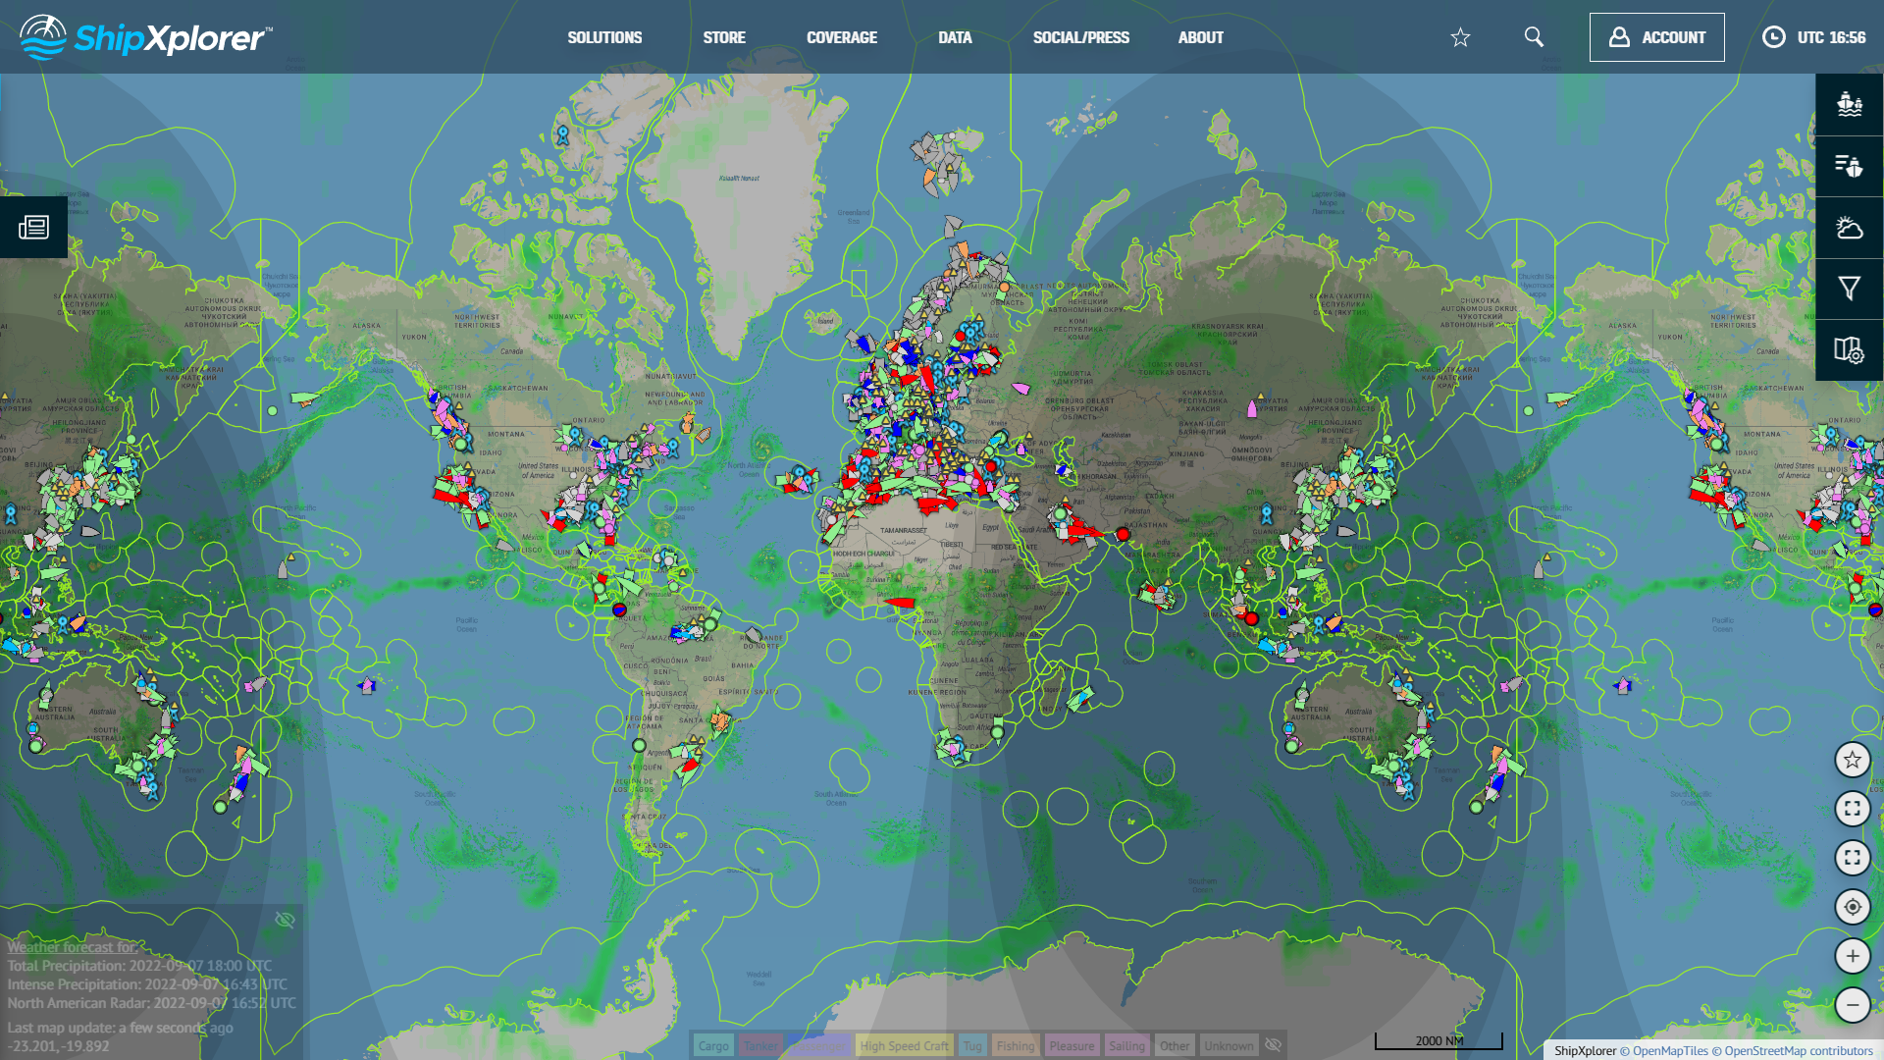Click the ACCOUNT button

(1657, 37)
